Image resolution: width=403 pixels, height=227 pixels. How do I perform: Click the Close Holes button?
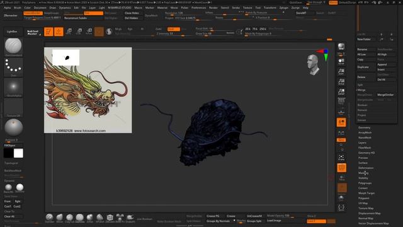pyautogui.click(x=132, y=13)
